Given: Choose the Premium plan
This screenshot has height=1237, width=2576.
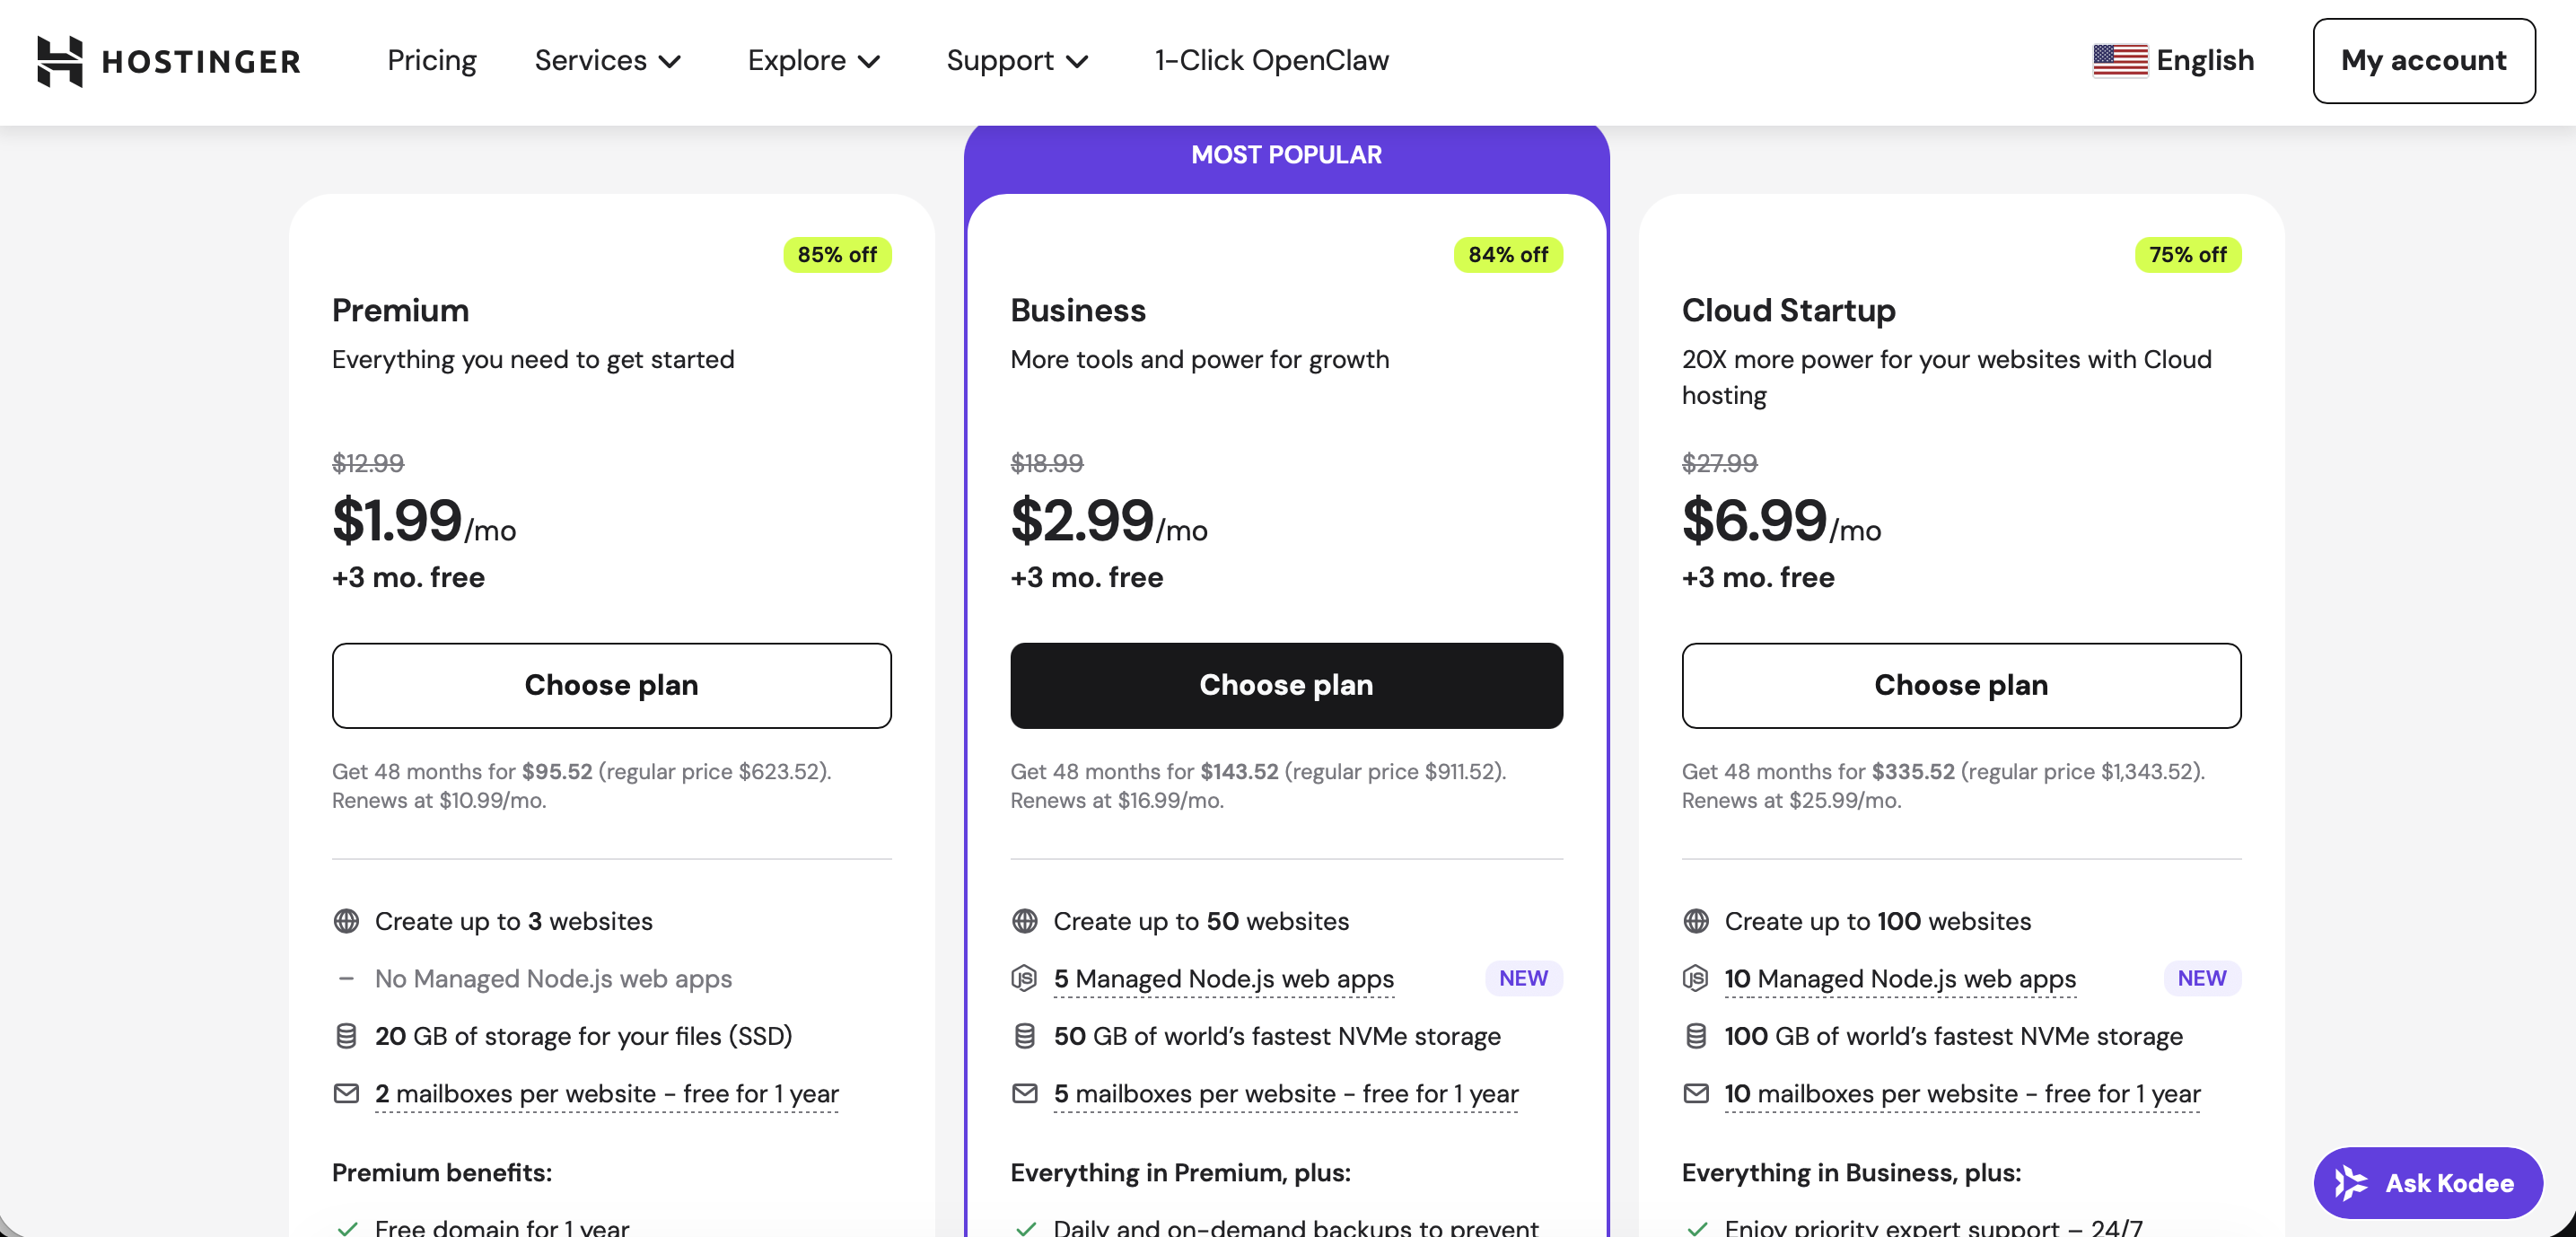Looking at the screenshot, I should click(x=611, y=685).
